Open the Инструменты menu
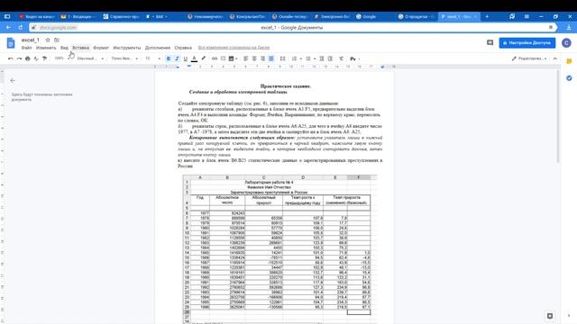 click(x=126, y=48)
